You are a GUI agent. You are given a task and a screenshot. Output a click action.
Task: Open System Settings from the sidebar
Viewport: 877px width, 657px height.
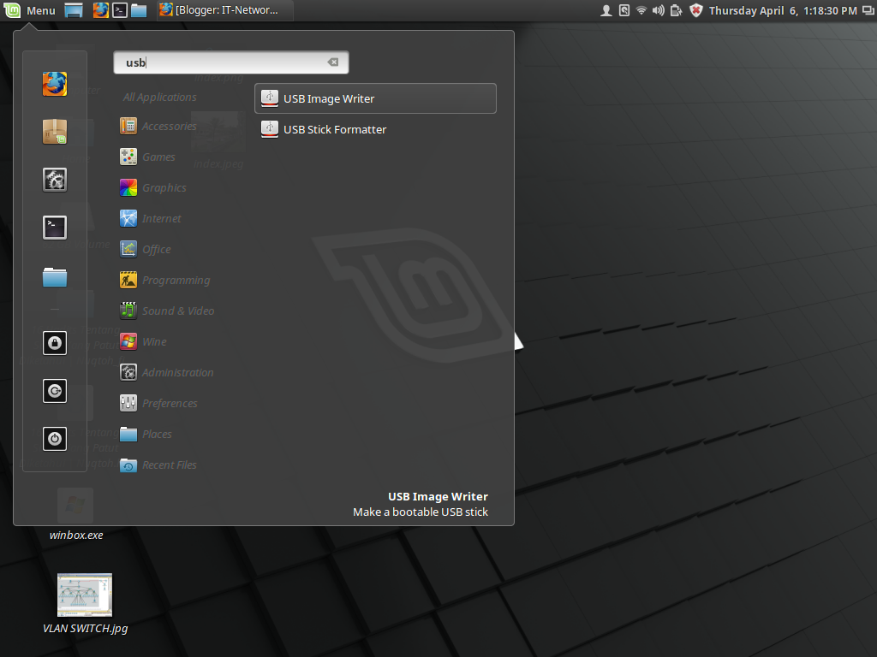54,180
